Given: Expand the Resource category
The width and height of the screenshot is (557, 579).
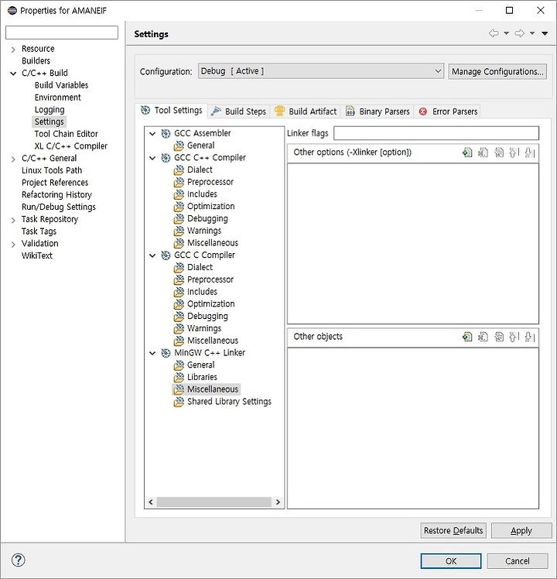Looking at the screenshot, I should point(13,49).
